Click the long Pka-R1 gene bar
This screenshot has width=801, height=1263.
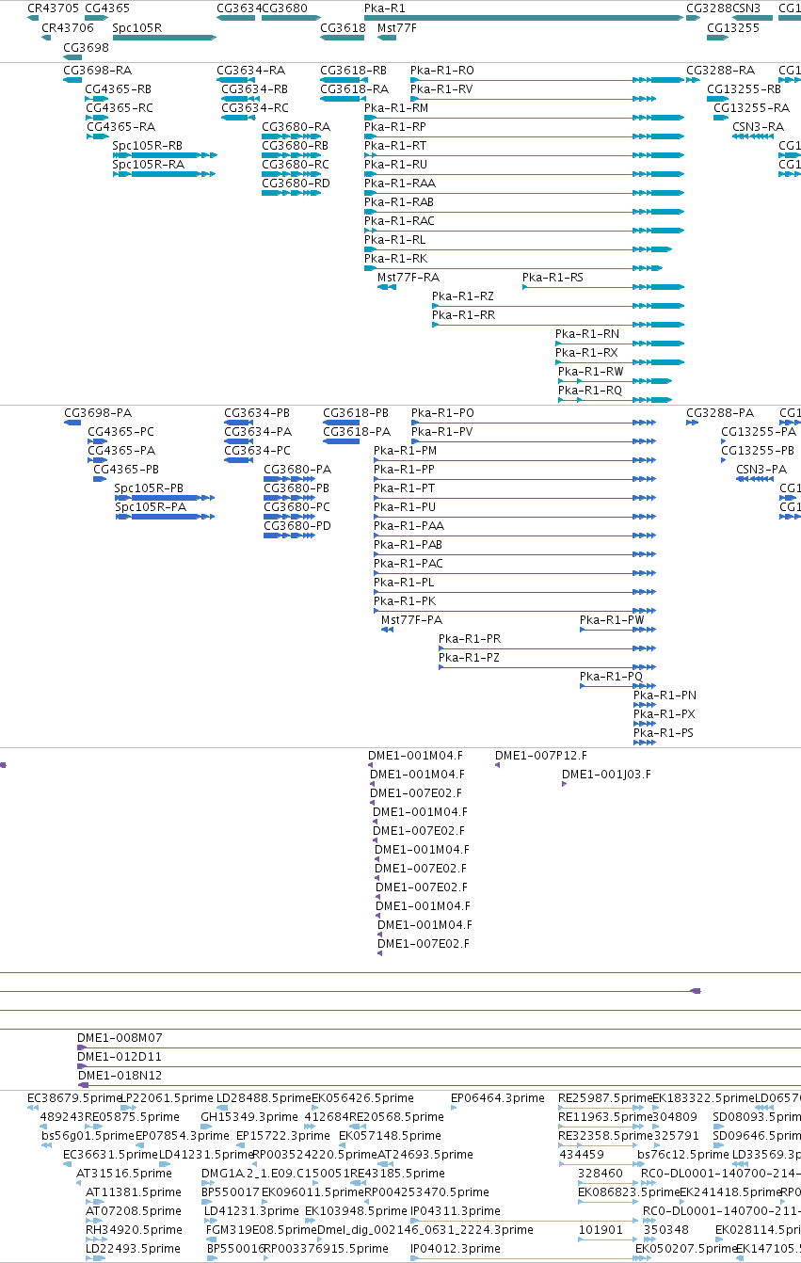click(x=523, y=17)
